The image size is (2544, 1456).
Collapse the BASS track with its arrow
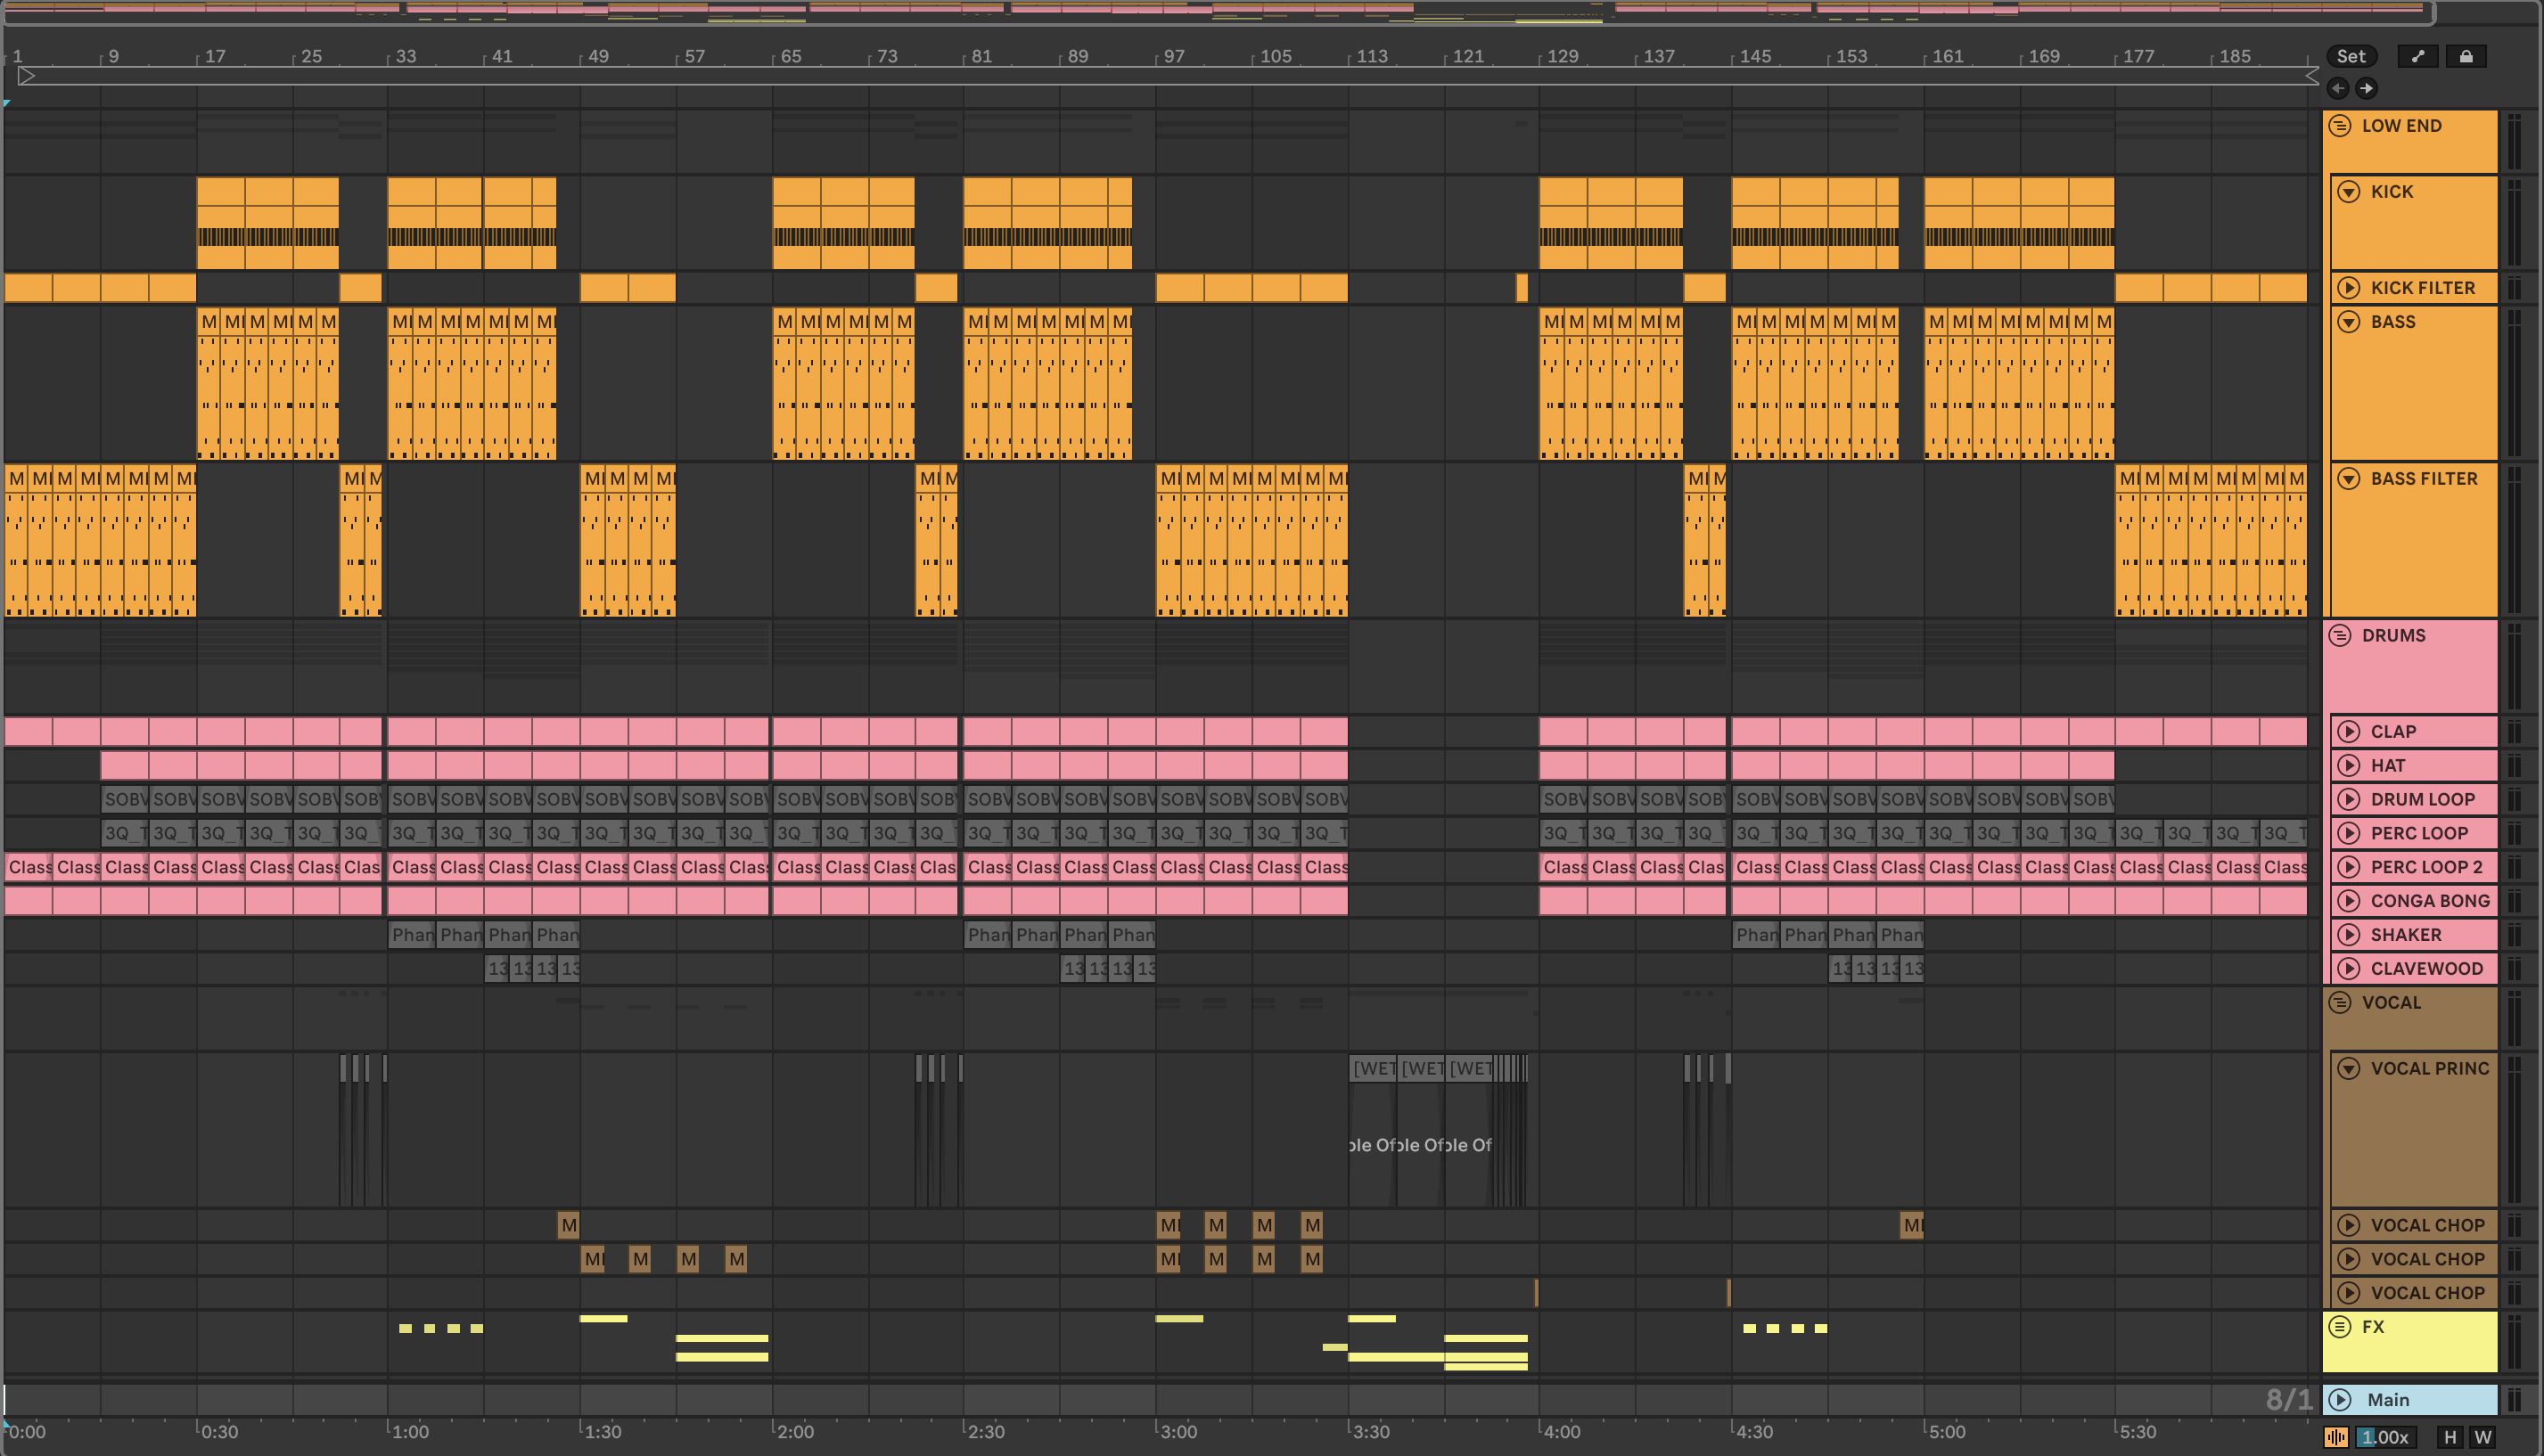2348,321
